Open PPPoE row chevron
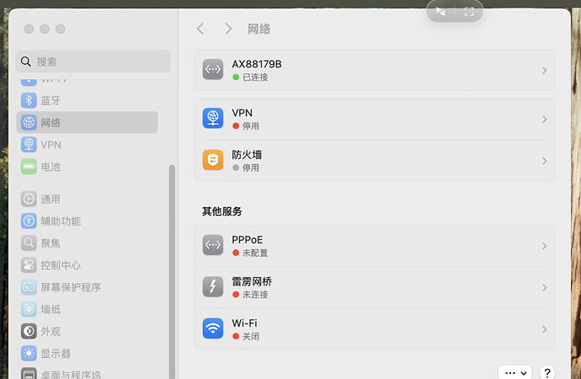 pyautogui.click(x=544, y=246)
